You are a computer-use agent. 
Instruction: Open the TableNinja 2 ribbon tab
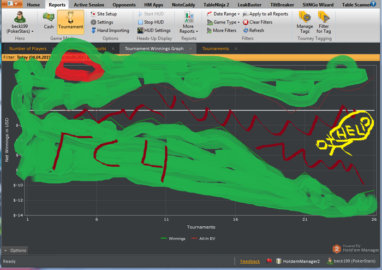(216, 4)
